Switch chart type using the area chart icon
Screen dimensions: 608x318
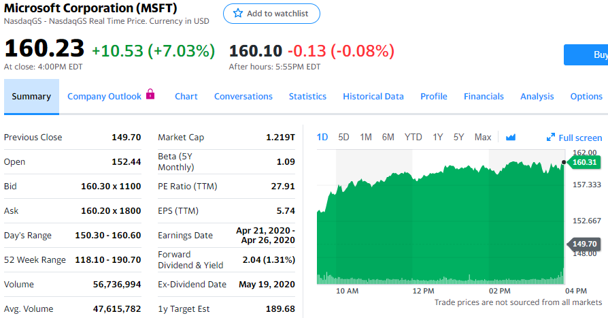tap(511, 138)
